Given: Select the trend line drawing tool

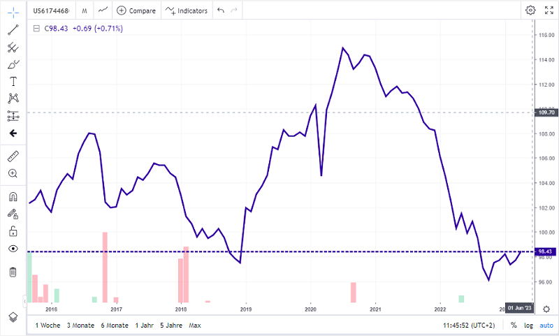Looking at the screenshot, I should coord(13,30).
